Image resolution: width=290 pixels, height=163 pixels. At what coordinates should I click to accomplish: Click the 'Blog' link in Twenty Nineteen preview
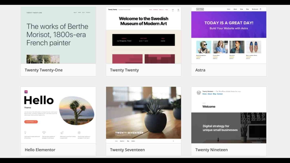pyautogui.click(x=214, y=94)
